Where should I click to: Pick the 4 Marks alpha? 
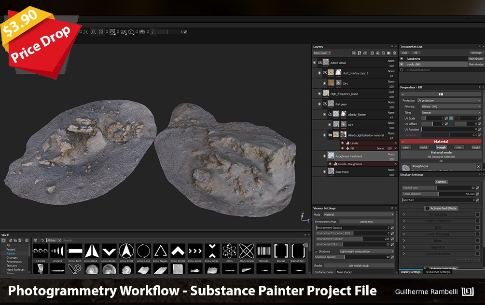point(57,251)
